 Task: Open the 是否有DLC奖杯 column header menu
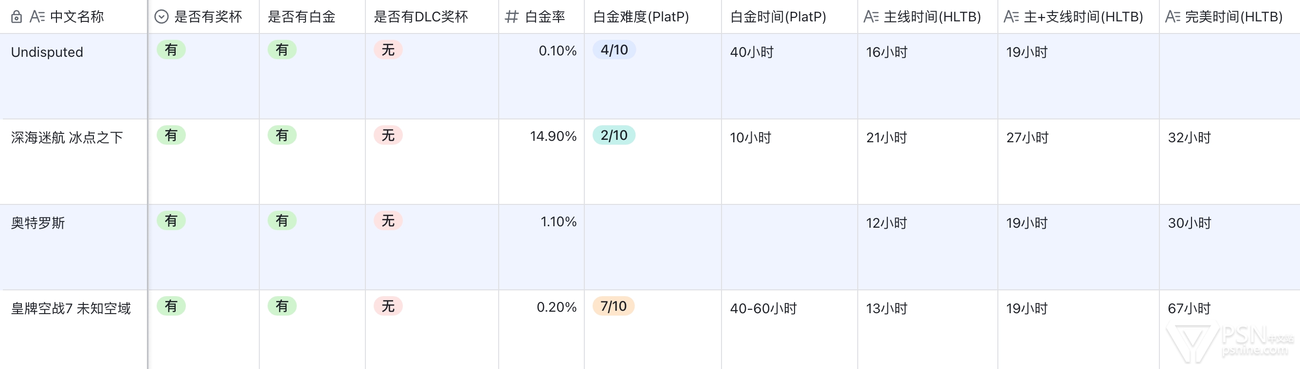[x=420, y=17]
